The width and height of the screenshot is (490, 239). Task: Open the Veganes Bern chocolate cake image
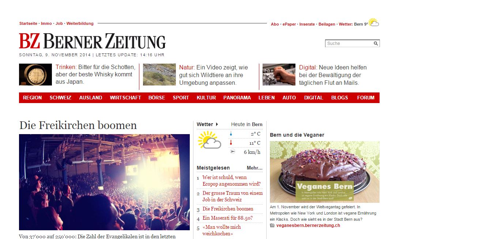pyautogui.click(x=325, y=172)
